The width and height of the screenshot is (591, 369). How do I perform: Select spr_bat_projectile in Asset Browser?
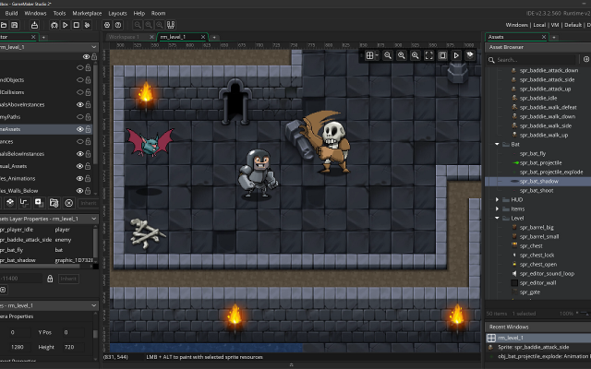point(540,163)
